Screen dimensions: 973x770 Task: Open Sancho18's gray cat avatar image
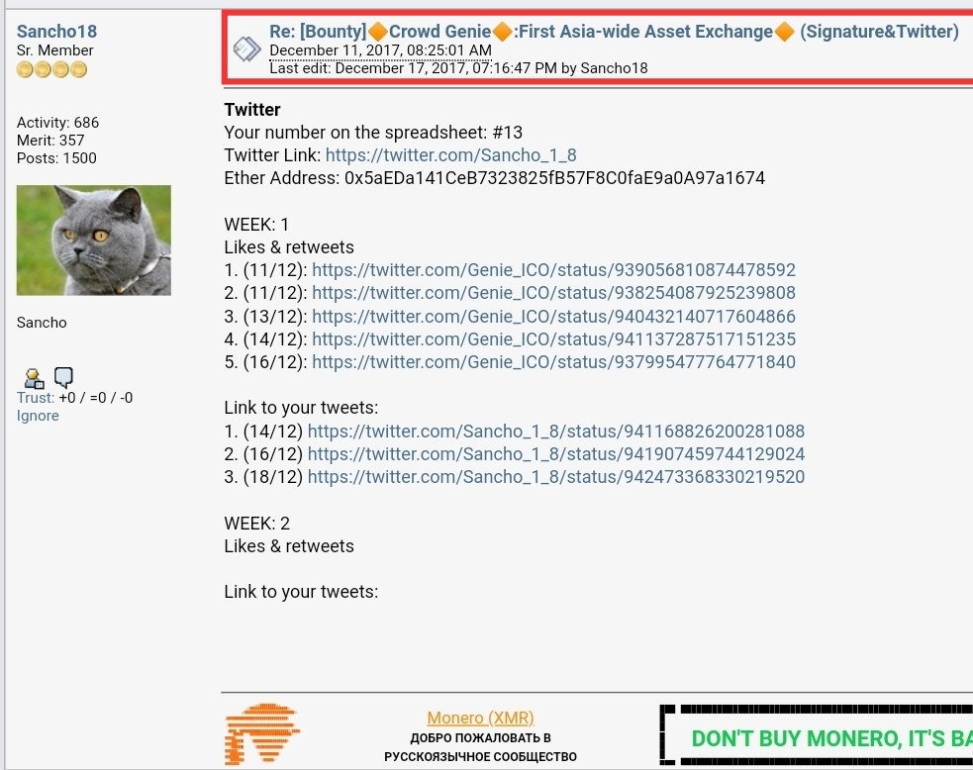(94, 241)
